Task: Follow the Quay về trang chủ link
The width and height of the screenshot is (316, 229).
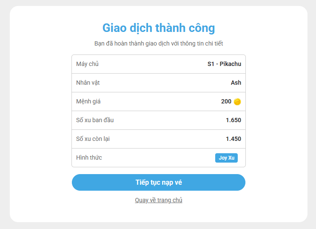Action: tap(159, 200)
